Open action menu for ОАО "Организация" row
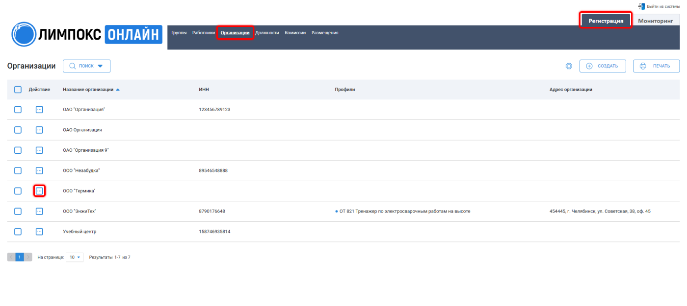The image size is (687, 306). pos(39,110)
